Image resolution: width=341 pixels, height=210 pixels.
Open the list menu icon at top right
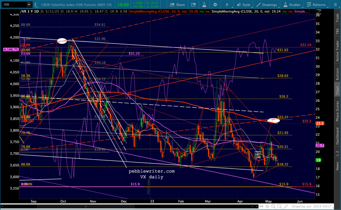(335, 5)
